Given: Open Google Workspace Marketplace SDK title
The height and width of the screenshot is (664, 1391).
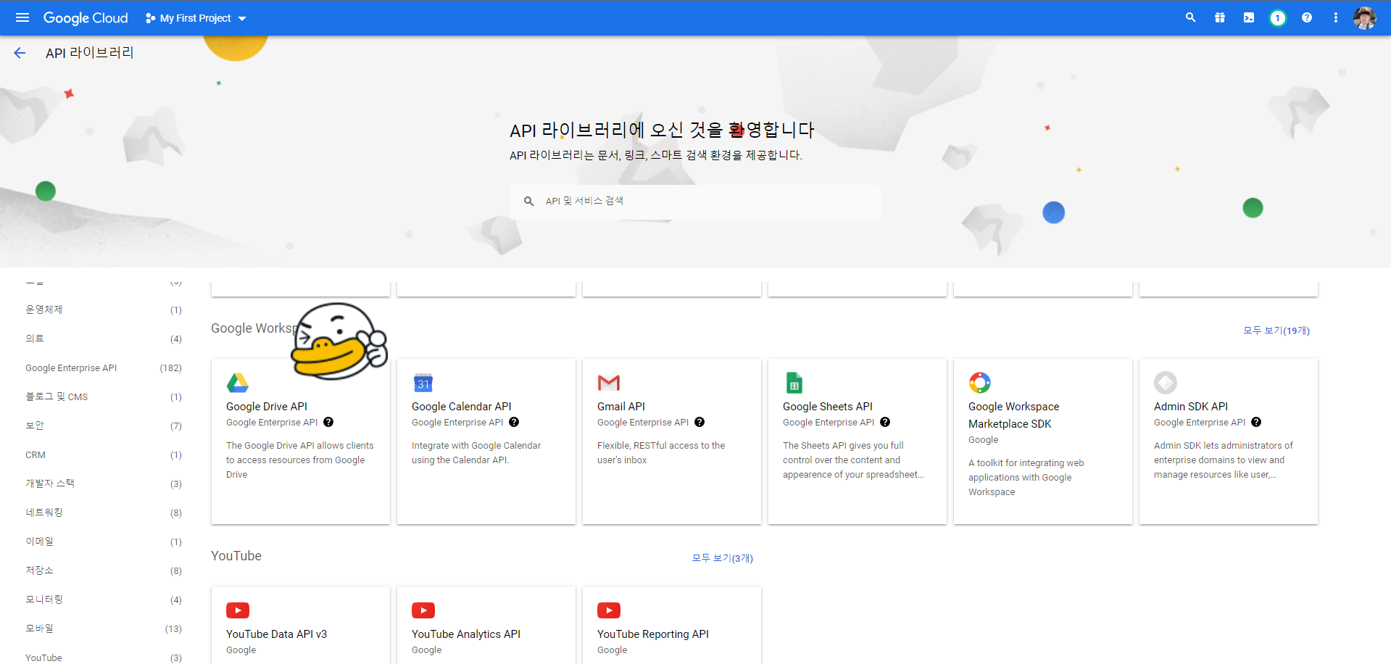Looking at the screenshot, I should tap(1013, 415).
